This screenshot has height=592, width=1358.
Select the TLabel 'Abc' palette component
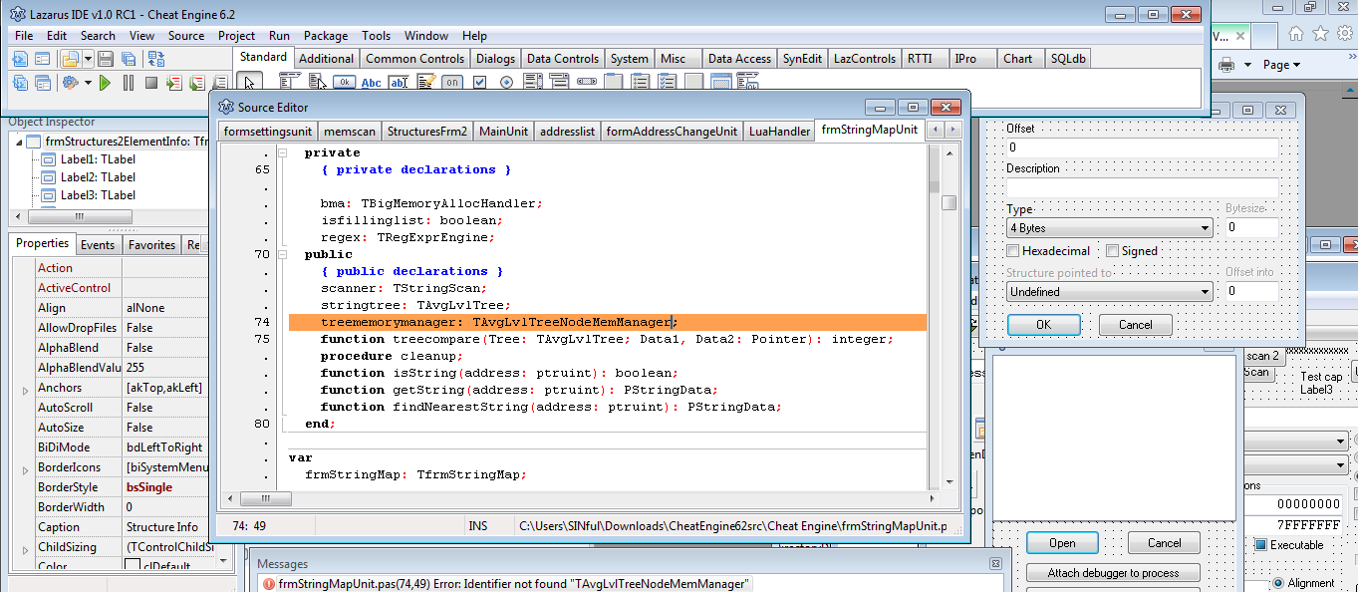pyautogui.click(x=372, y=83)
